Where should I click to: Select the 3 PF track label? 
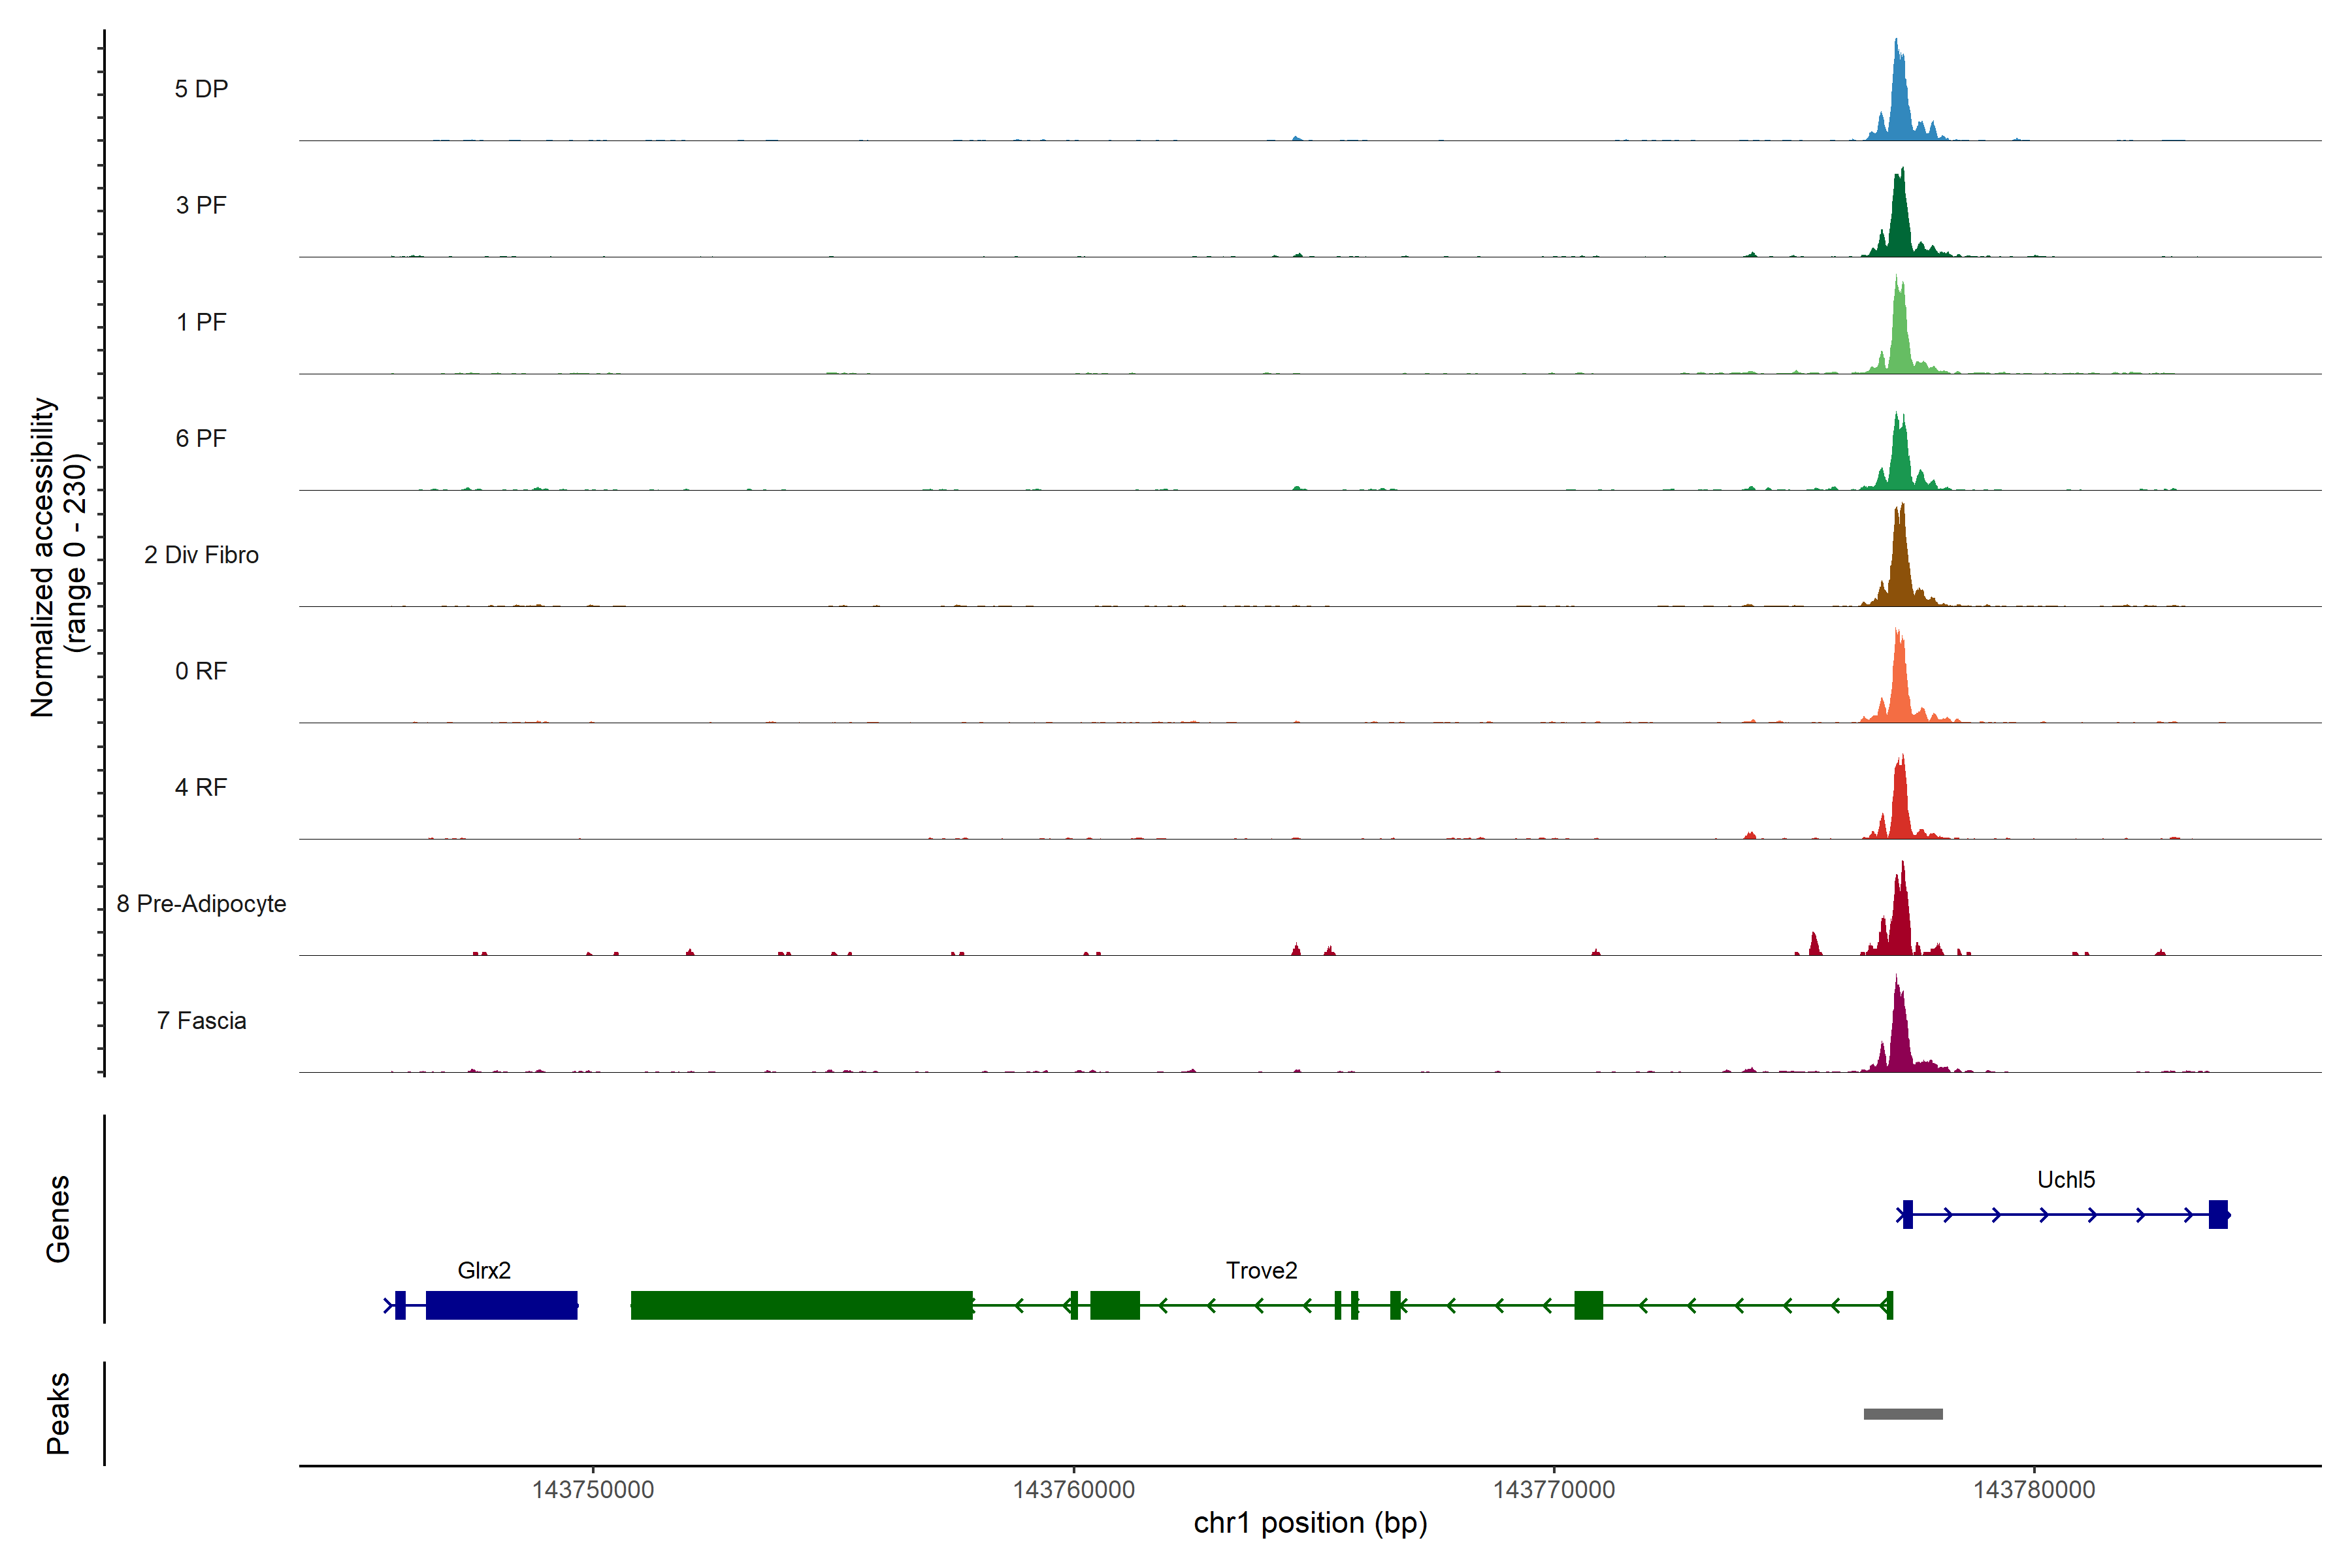click(x=201, y=205)
